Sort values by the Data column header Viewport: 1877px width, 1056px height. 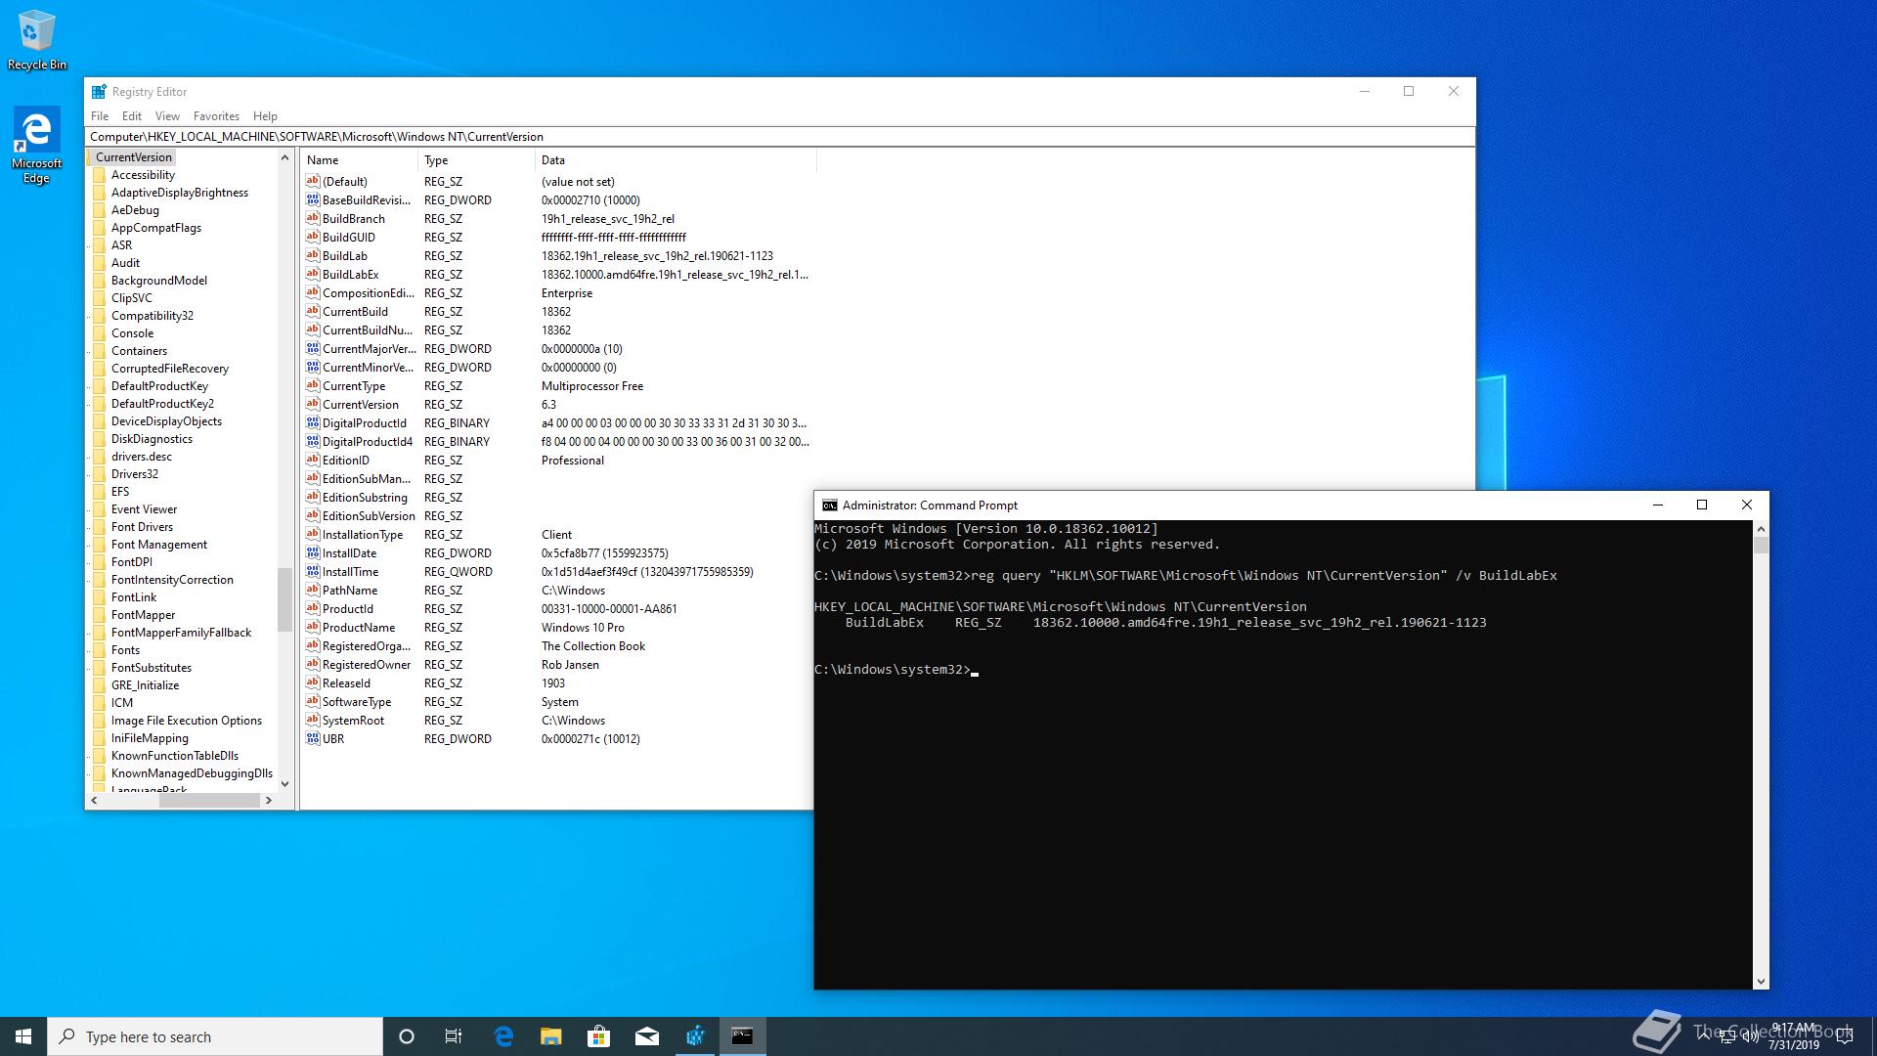(x=676, y=160)
